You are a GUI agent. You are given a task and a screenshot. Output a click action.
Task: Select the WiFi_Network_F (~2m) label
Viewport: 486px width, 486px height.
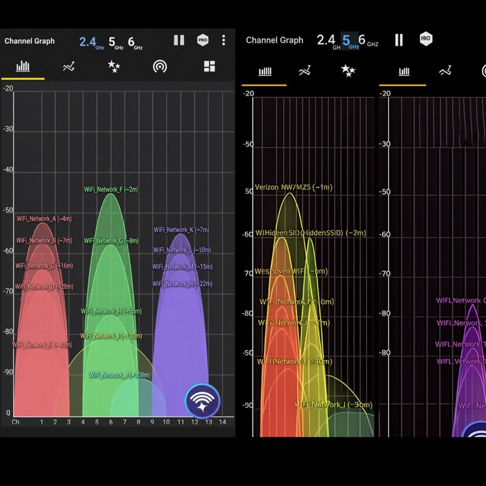111,189
